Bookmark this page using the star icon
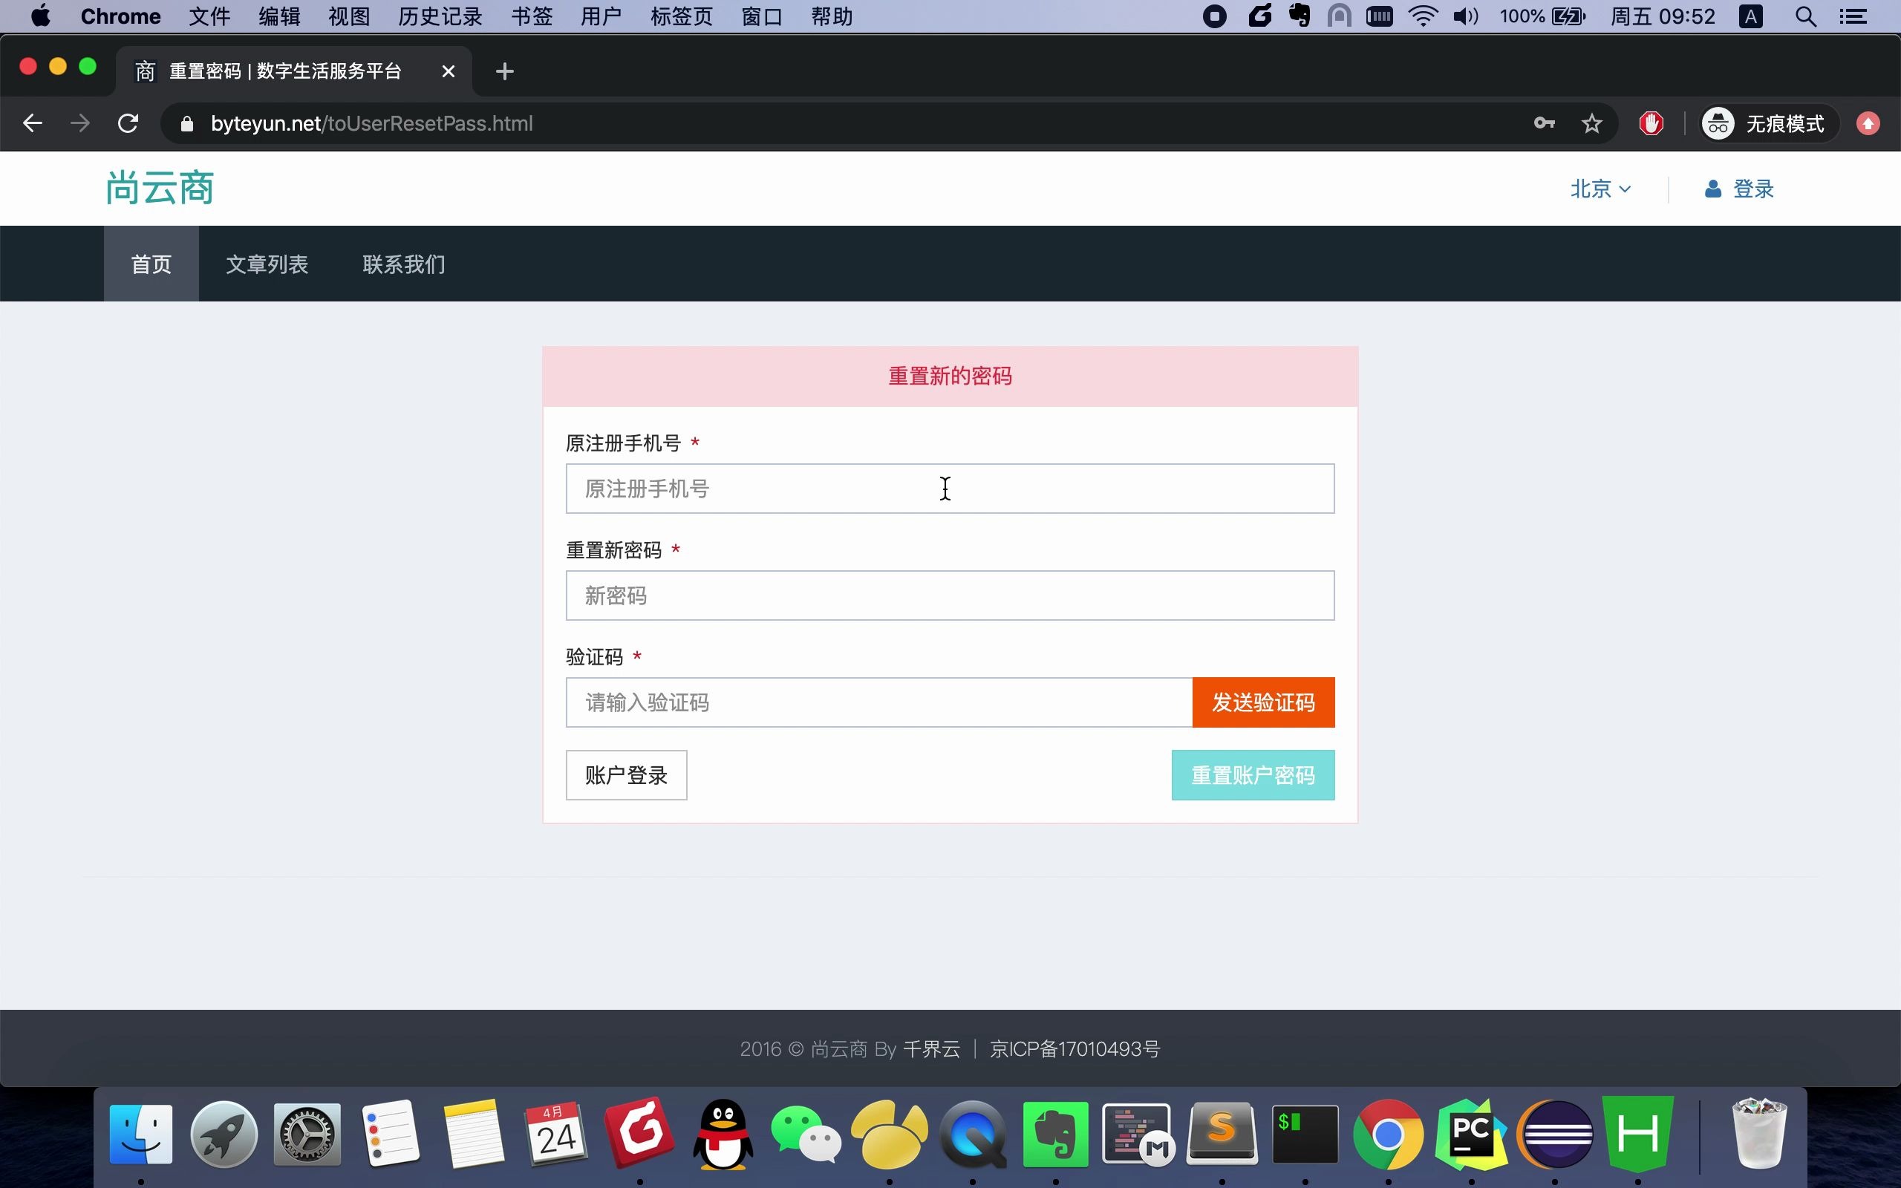This screenshot has height=1188, width=1901. coord(1591,123)
